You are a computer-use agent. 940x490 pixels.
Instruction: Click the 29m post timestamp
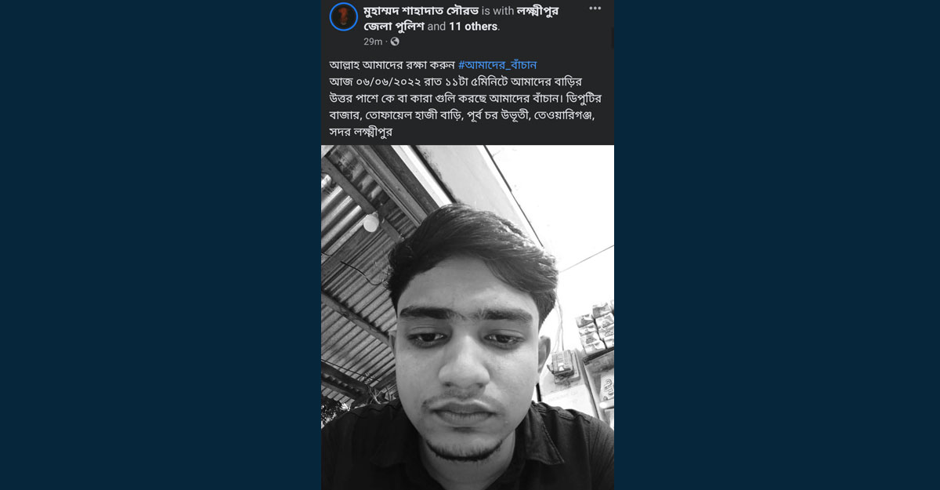(373, 42)
